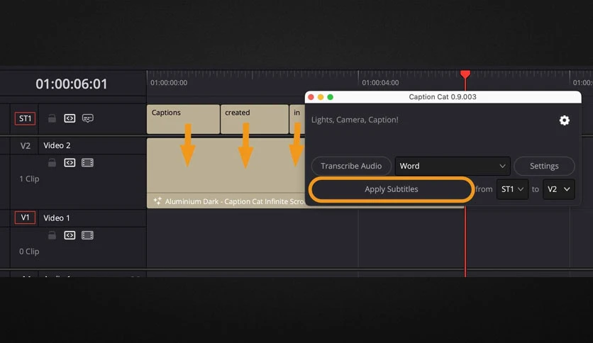Open the ST1 source track dropdown

(512, 189)
